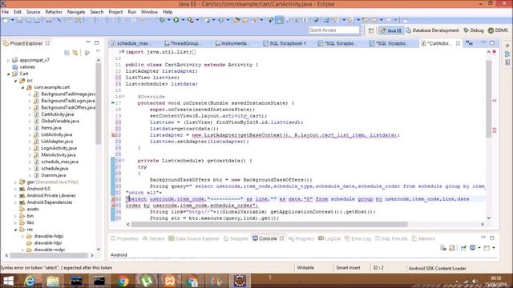Click the editor vertical scrollbar
Screen dimensions: 513x288
489,99
